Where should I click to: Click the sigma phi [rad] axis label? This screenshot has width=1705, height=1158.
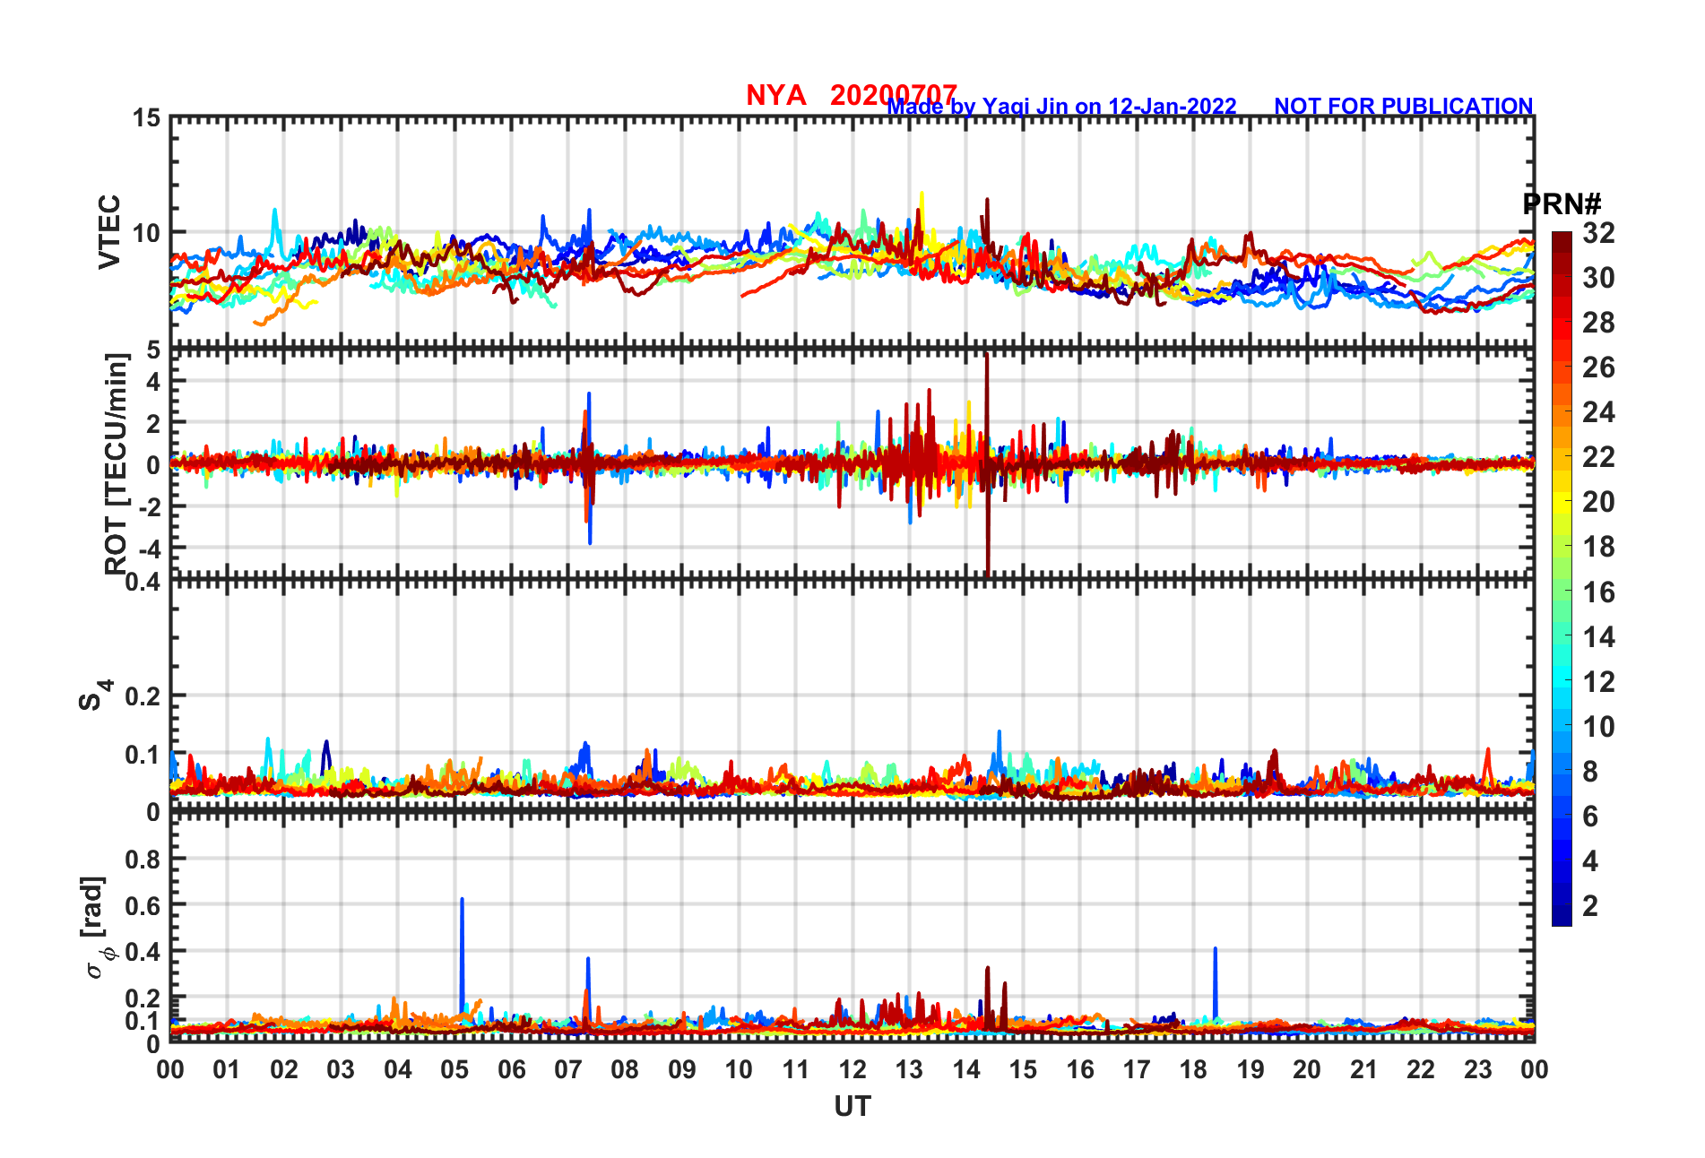(97, 927)
